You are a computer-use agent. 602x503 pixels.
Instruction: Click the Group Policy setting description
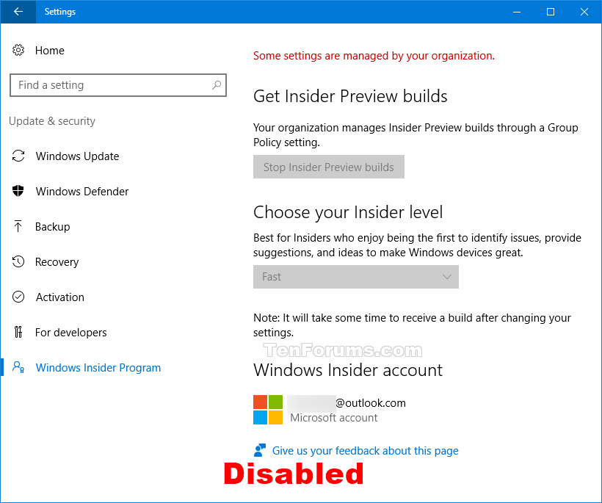coord(416,135)
